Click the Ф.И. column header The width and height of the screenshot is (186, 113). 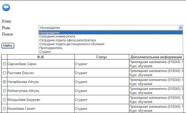[41, 57]
